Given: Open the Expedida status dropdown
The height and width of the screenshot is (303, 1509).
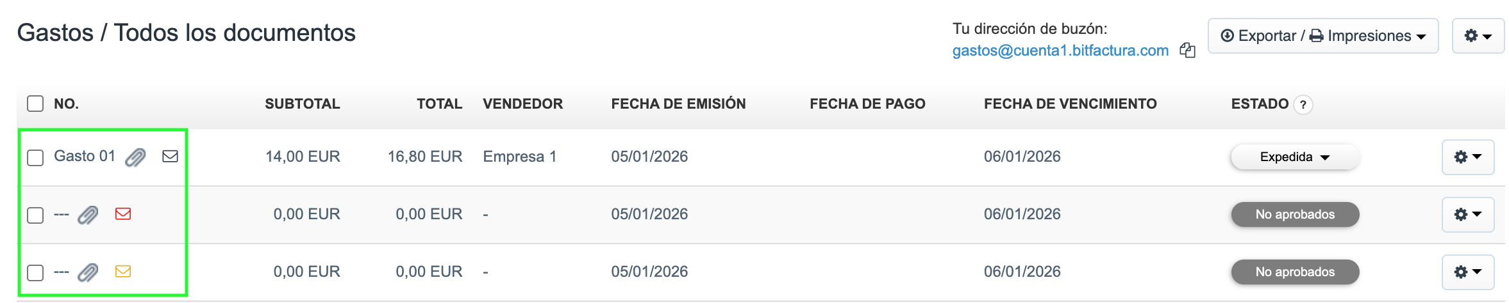Looking at the screenshot, I should tap(1294, 157).
